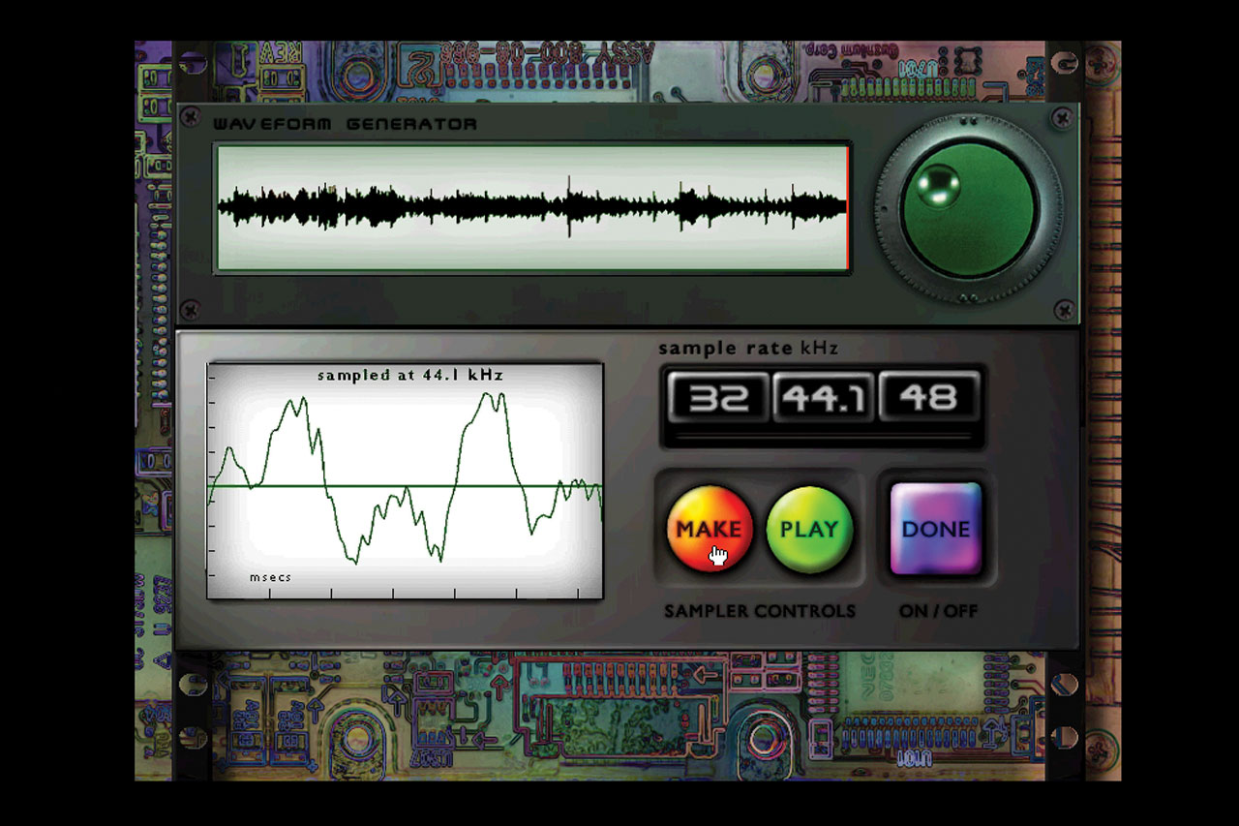Click the "sample rate kHz" label

[x=749, y=348]
